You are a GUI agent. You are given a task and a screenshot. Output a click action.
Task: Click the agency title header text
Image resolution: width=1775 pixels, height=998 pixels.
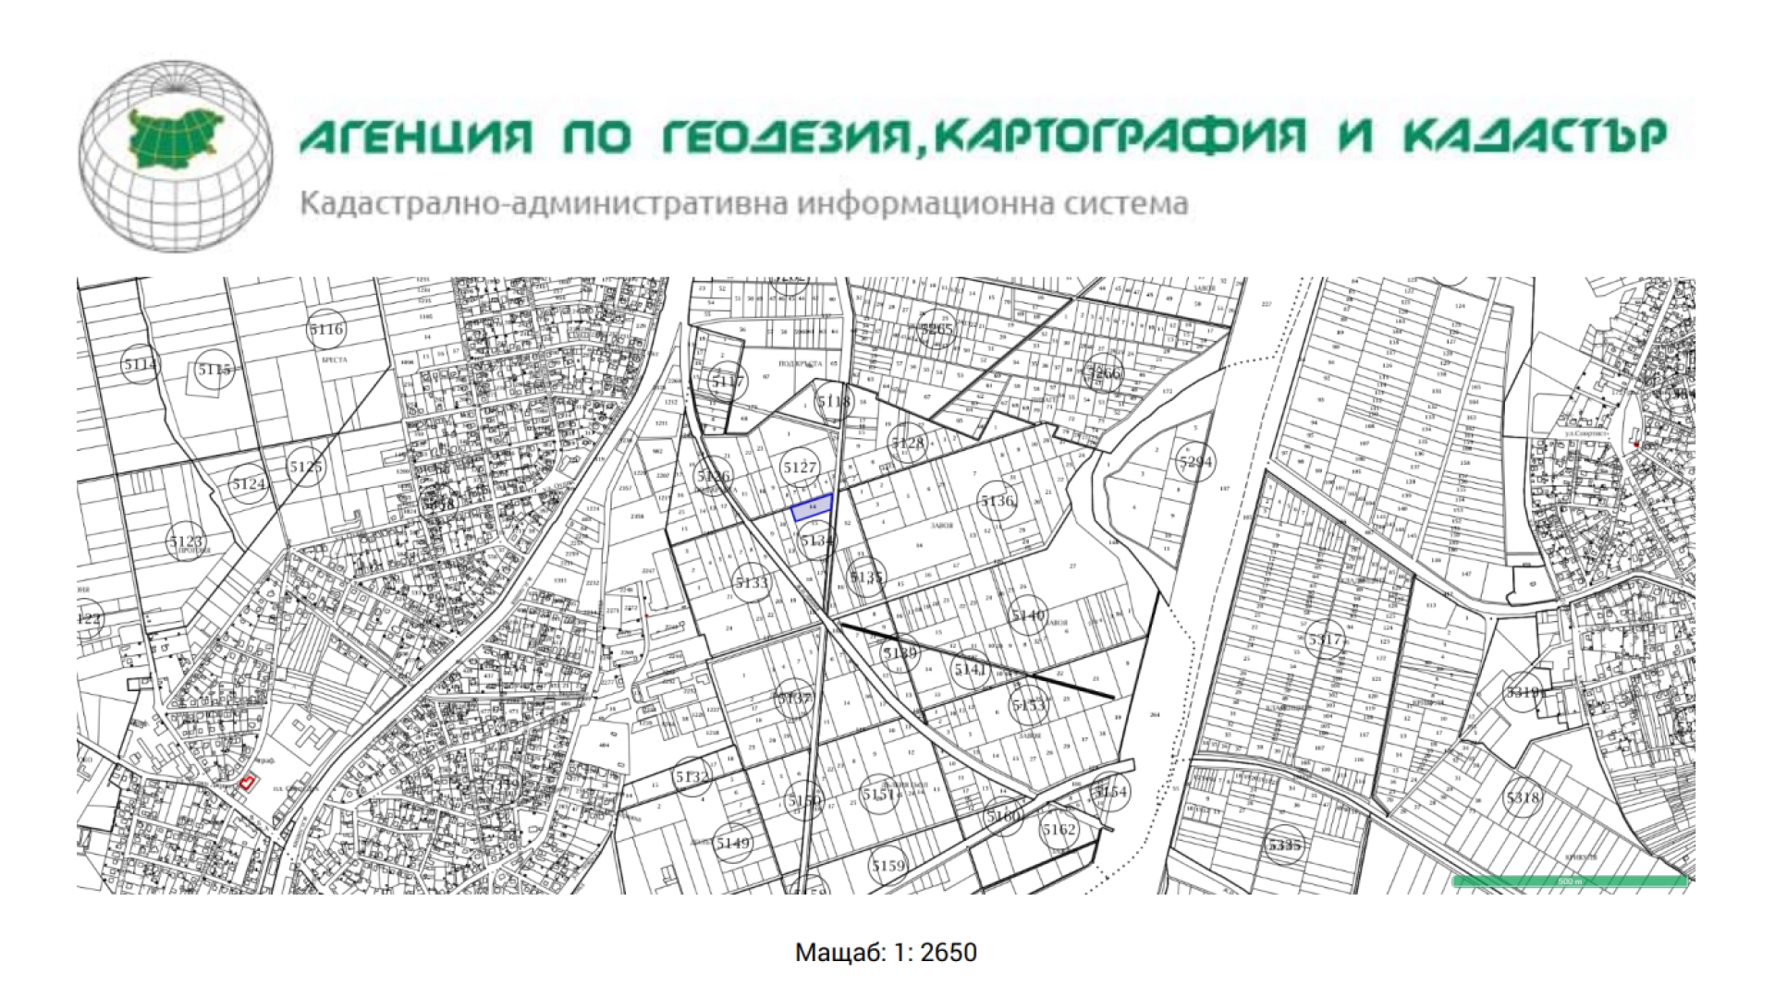pos(985,136)
